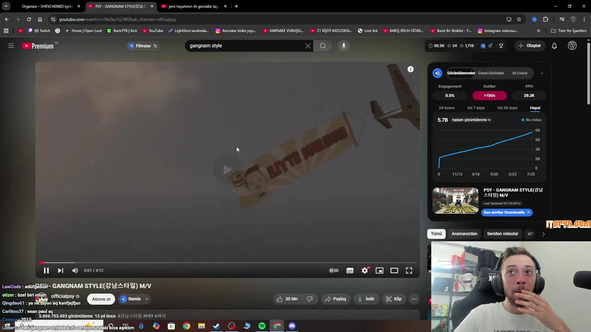Image resolution: width=591 pixels, height=332 pixels.
Task: Open Chrome extensions puzzle icon
Action: coord(546,19)
